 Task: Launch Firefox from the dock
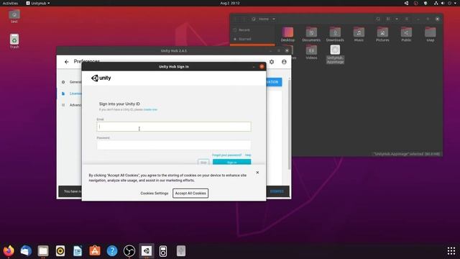9,251
